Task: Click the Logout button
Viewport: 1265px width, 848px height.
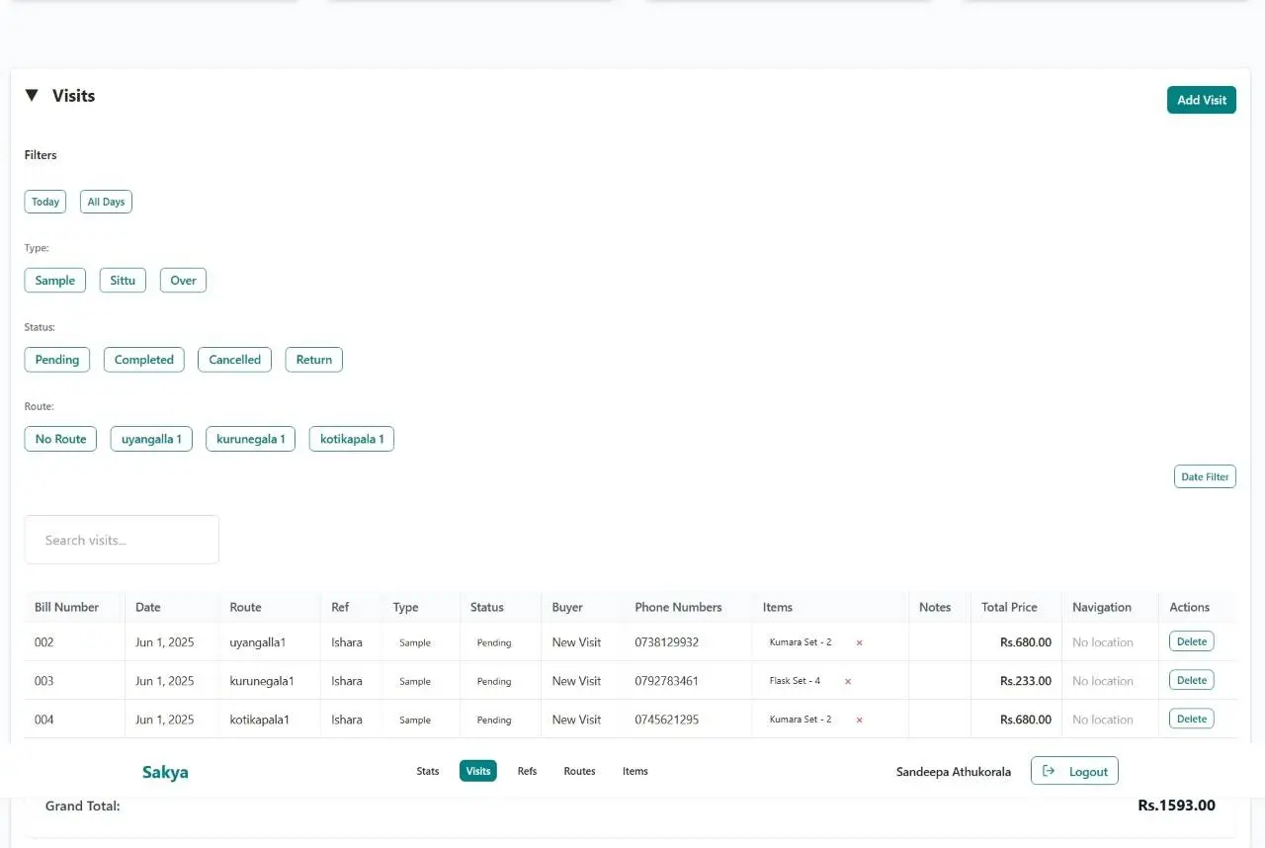Action: [1074, 771]
